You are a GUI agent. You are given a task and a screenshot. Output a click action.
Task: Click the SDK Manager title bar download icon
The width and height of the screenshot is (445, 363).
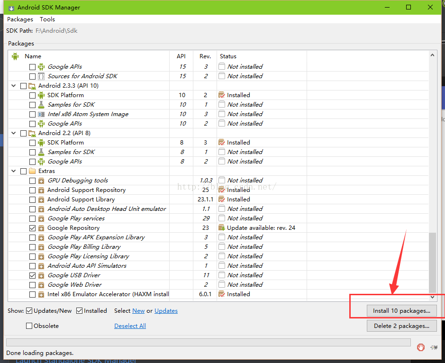click(x=11, y=8)
